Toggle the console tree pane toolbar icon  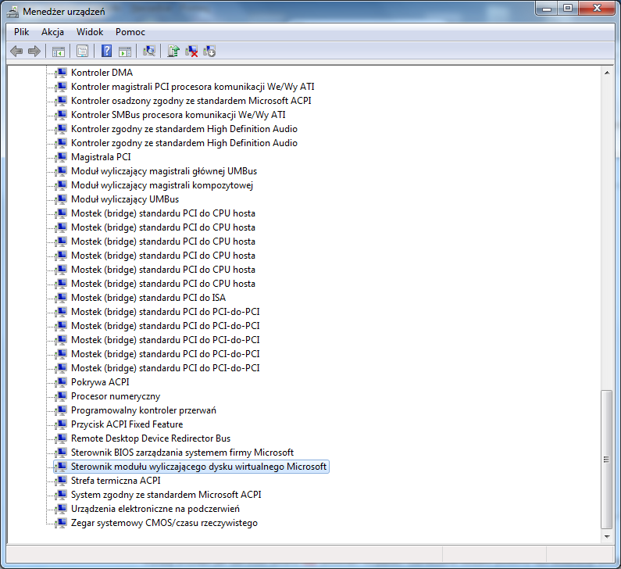59,51
